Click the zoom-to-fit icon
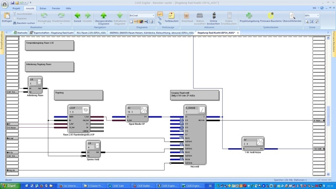The height and width of the screenshot is (189, 336). click(x=312, y=21)
